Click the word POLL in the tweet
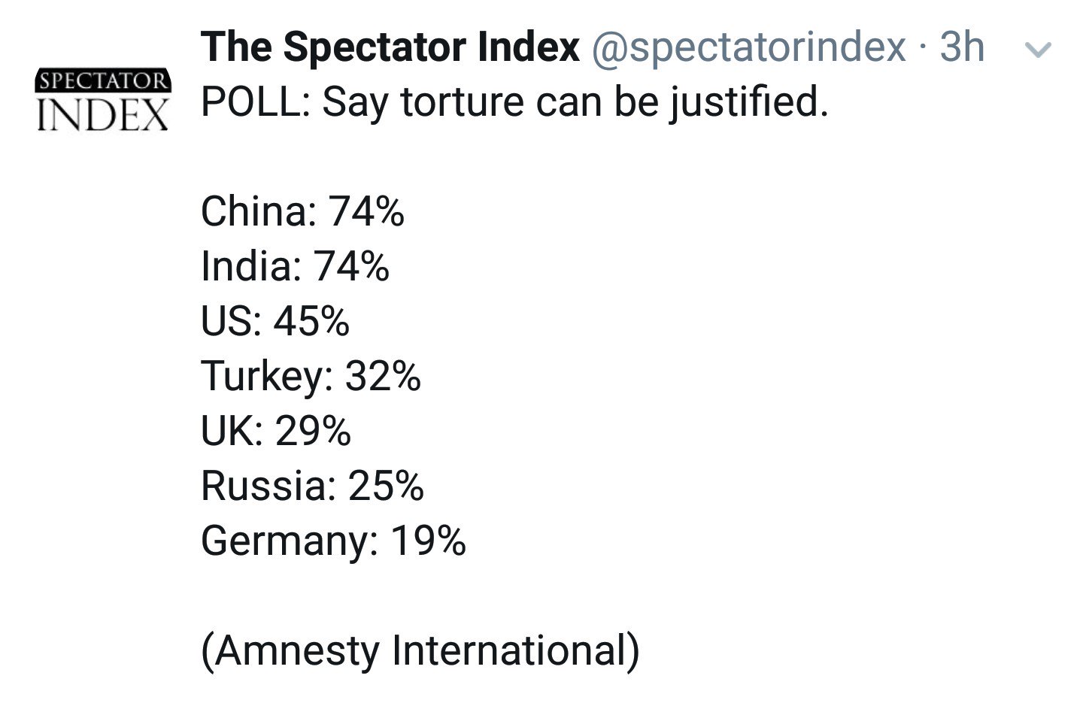 (x=251, y=102)
